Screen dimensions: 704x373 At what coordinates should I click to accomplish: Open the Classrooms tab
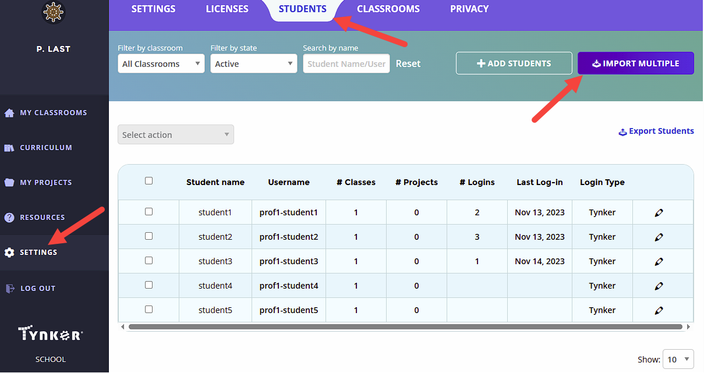click(388, 9)
